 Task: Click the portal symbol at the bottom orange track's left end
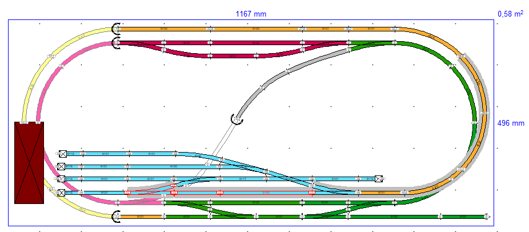click(117, 217)
